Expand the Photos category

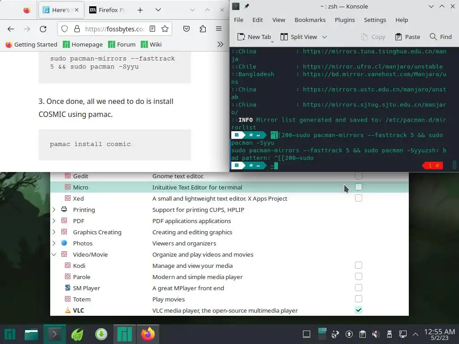(x=54, y=243)
